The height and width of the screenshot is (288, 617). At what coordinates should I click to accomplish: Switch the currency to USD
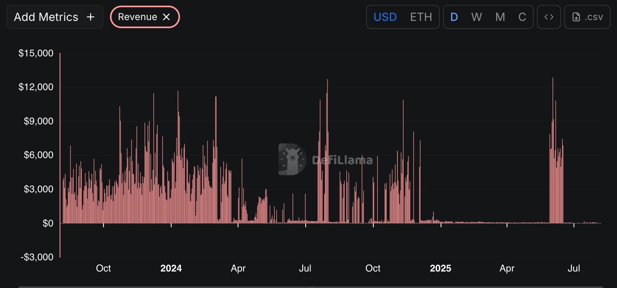coord(385,17)
